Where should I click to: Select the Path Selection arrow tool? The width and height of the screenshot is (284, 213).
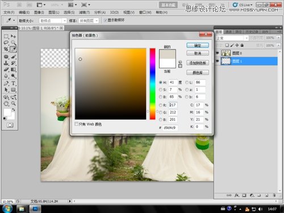click(6, 90)
